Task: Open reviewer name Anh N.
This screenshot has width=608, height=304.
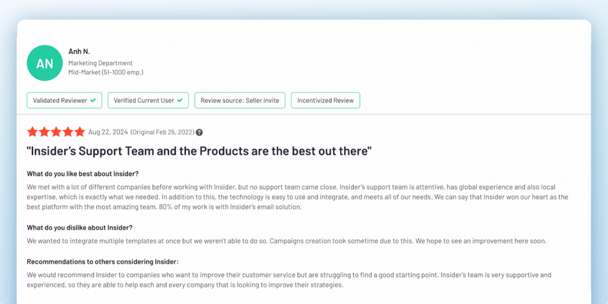Action: pyautogui.click(x=78, y=52)
